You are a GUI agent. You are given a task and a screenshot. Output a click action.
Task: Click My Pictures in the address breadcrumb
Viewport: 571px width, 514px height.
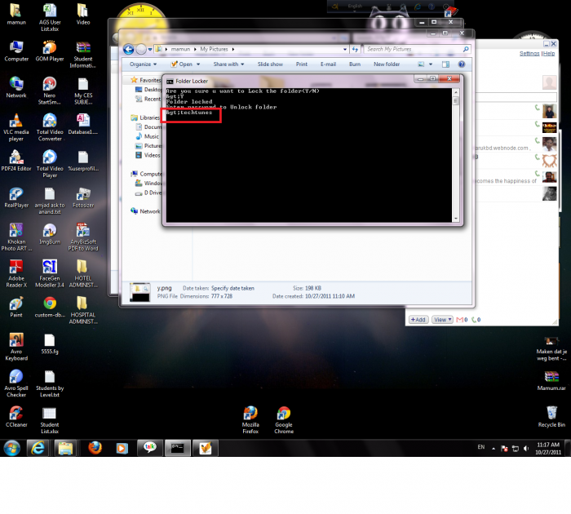214,49
